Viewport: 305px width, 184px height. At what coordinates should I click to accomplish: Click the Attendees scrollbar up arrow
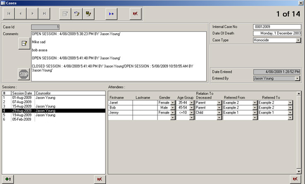(299, 94)
